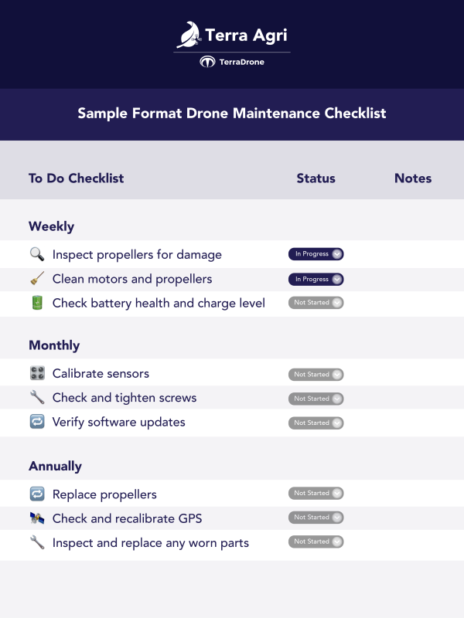Screen dimensions: 464x618
Task: Click the Notes column header
Action: tap(412, 178)
